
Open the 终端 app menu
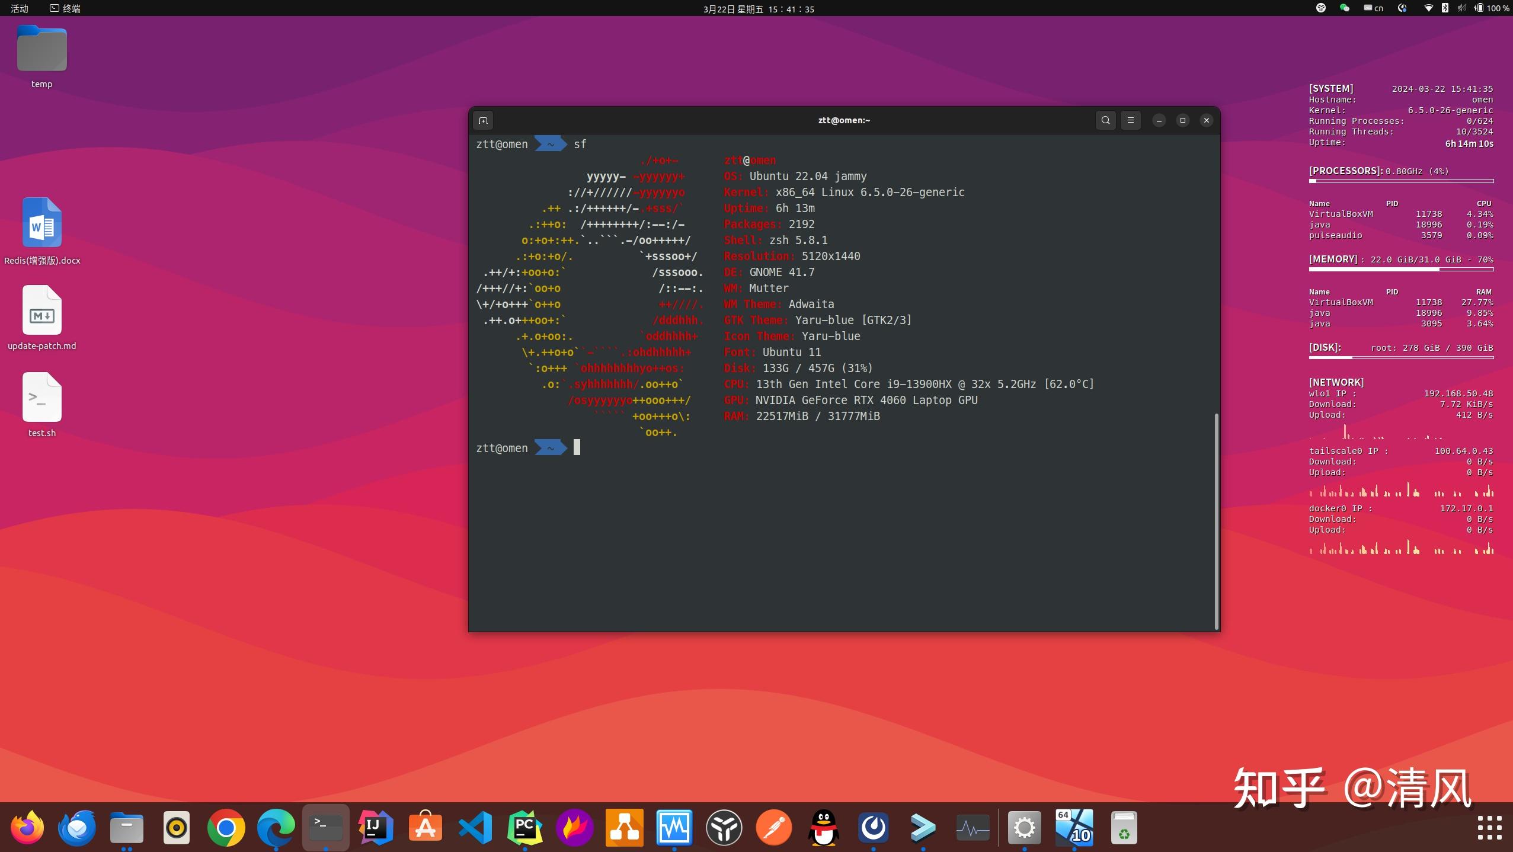point(65,8)
